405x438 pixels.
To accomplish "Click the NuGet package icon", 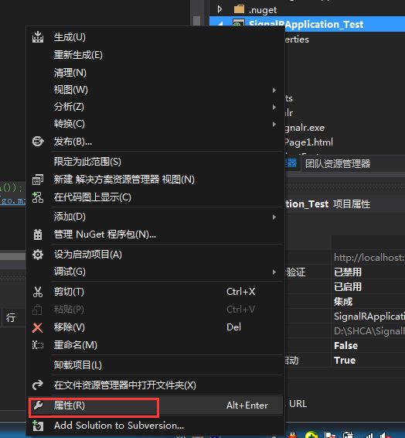I will pyautogui.click(x=38, y=234).
